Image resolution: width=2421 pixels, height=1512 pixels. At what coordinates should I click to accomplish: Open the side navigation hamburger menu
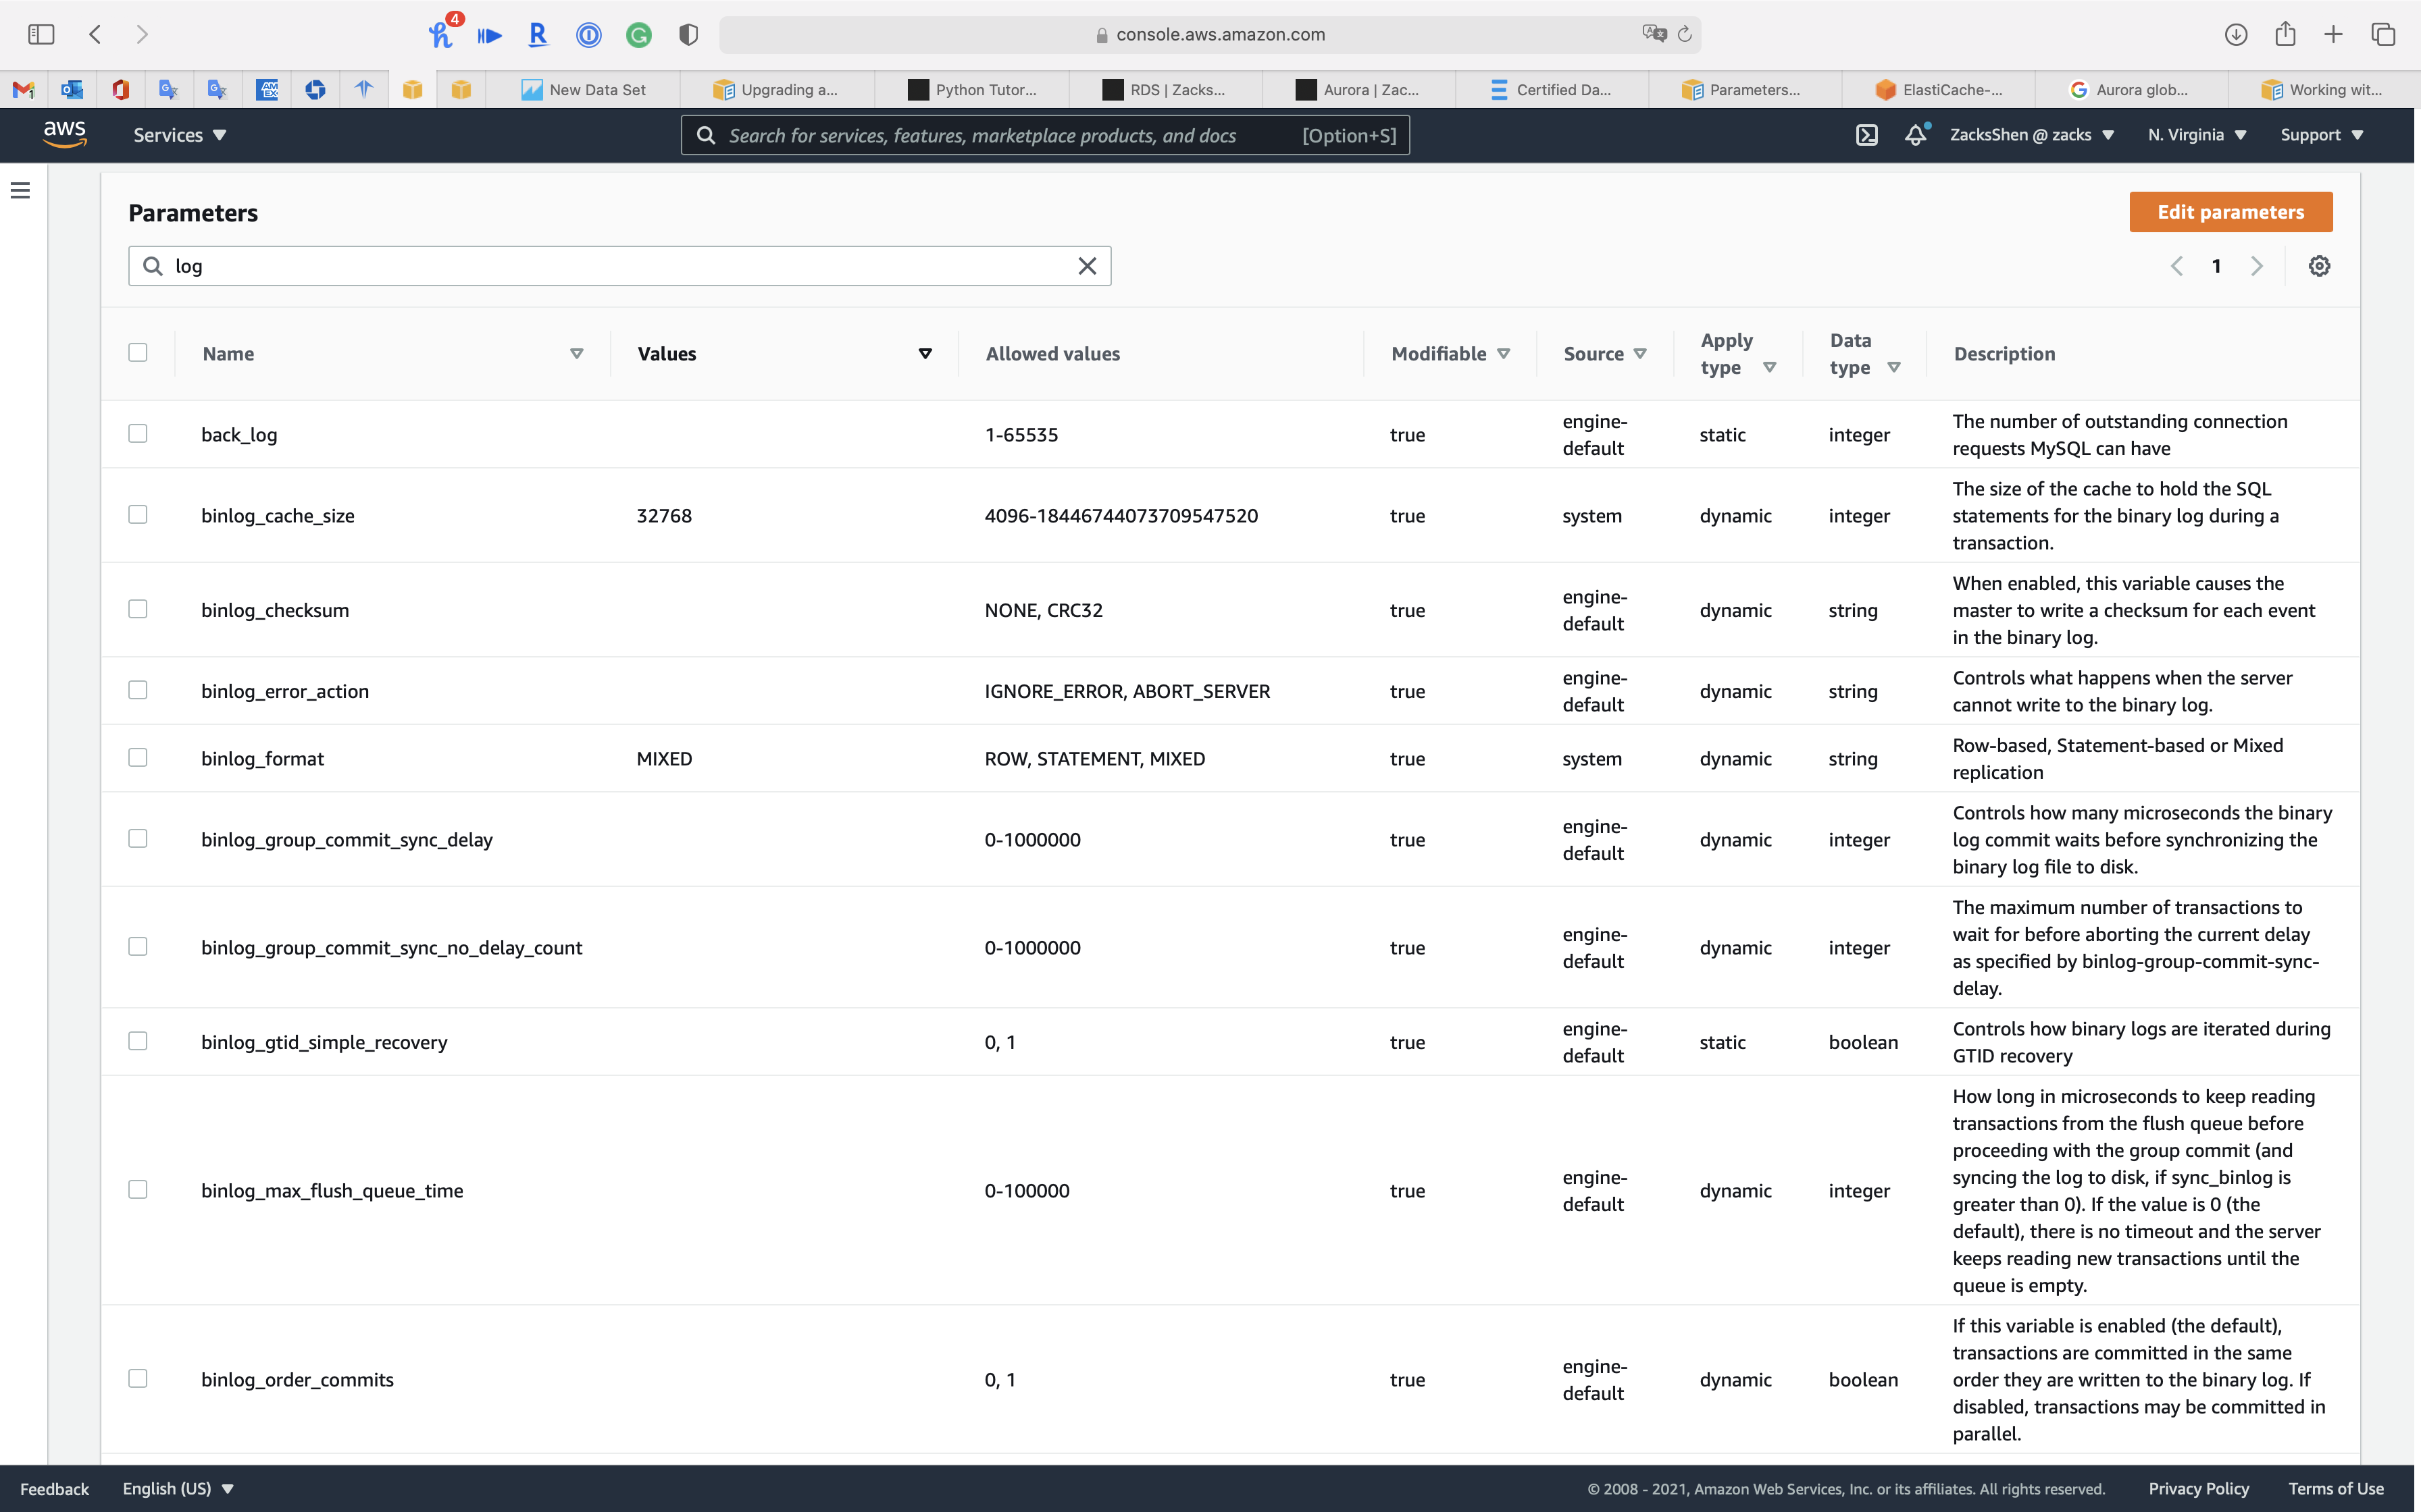tap(20, 190)
